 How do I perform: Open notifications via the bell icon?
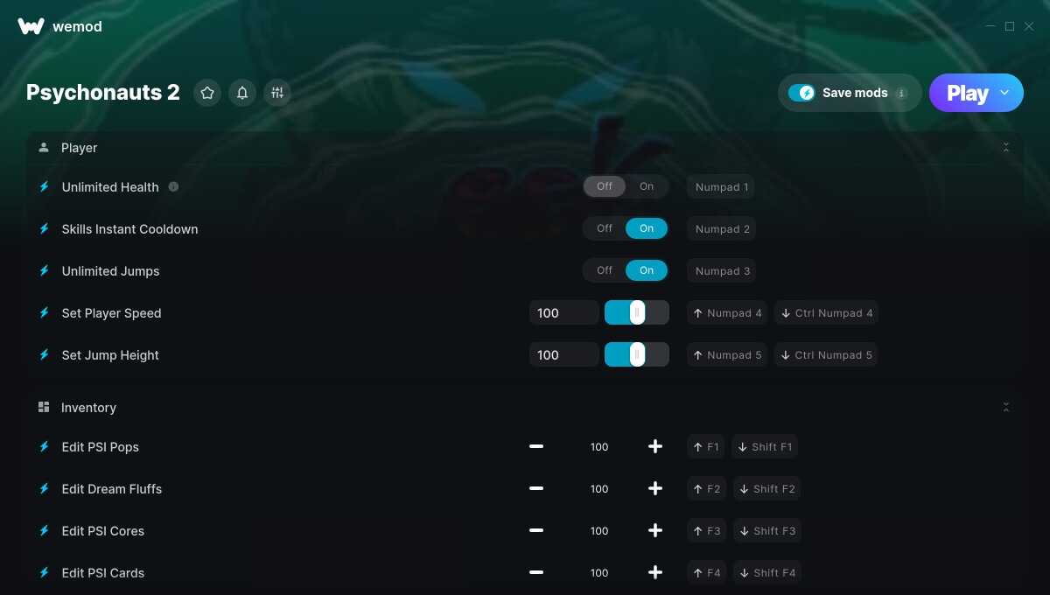[x=242, y=93]
